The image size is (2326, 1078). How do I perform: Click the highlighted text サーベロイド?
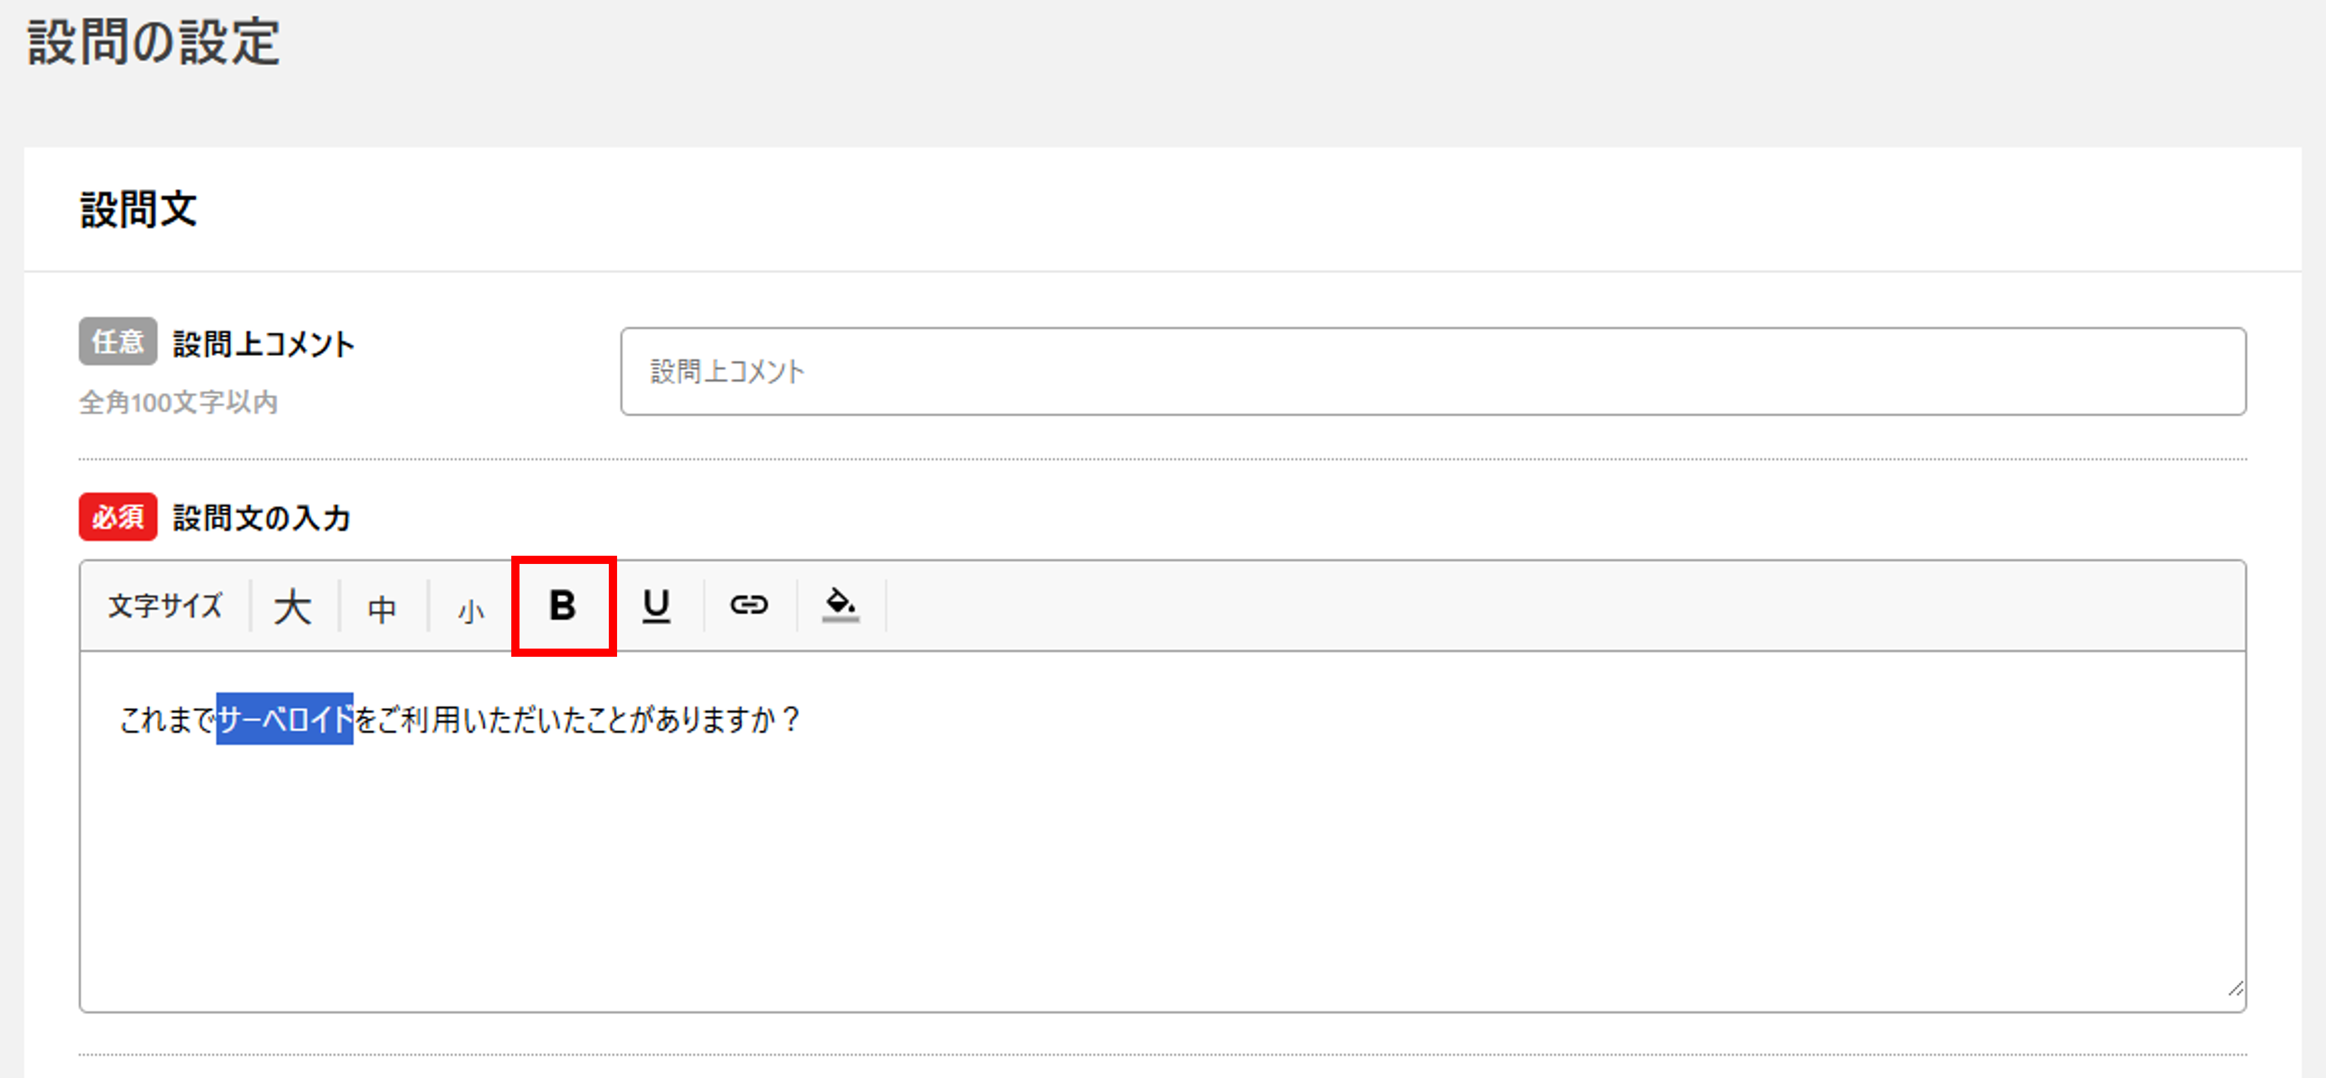click(x=284, y=720)
